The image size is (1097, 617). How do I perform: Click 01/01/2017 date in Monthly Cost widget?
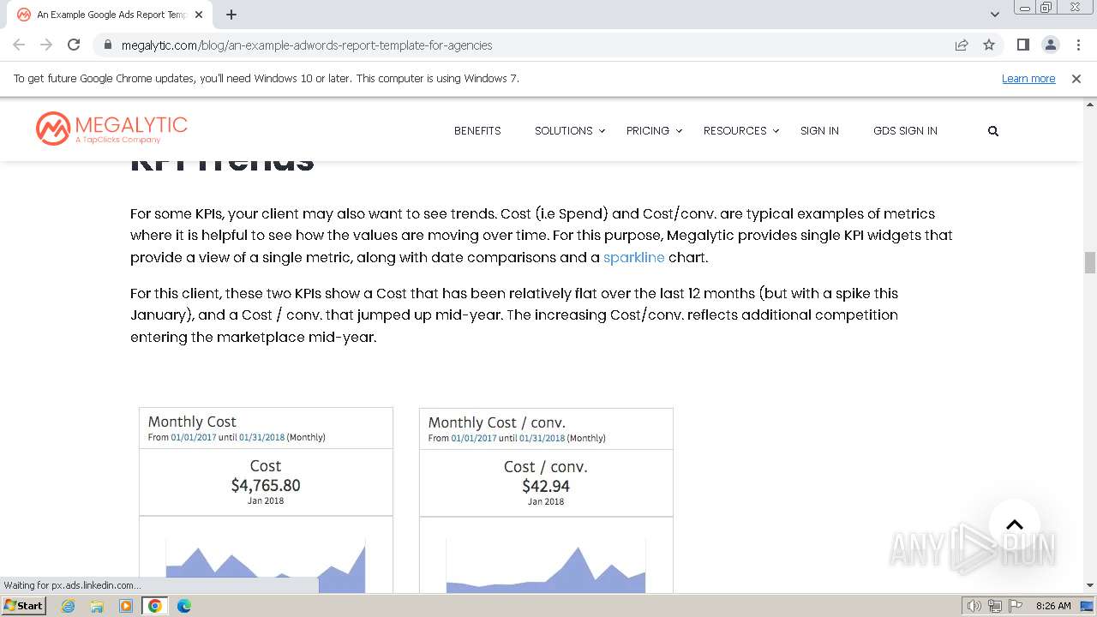coord(194,437)
